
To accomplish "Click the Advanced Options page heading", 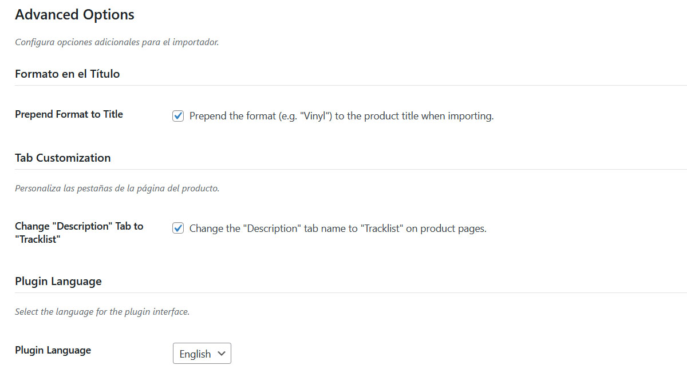I will pyautogui.click(x=74, y=15).
